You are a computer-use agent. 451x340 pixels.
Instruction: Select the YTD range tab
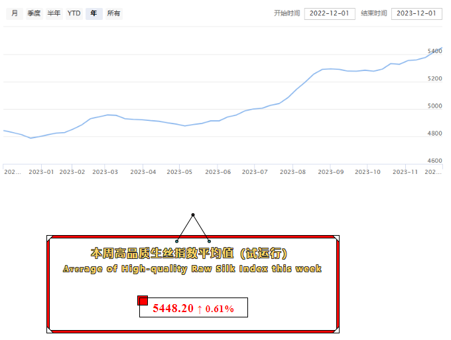(74, 13)
